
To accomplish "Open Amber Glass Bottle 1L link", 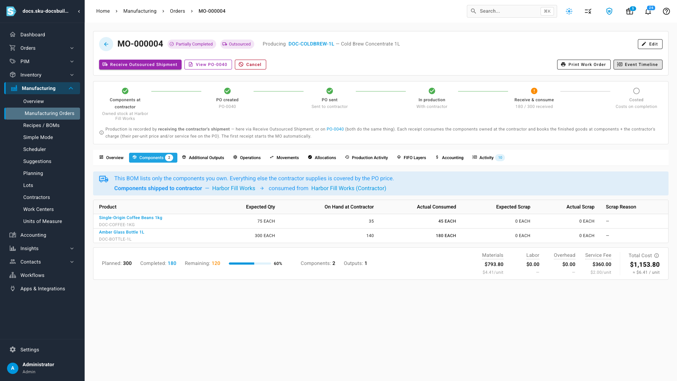I will pos(122,232).
